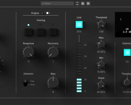
Task: Step to next preset with down arrow
Action: click(x=77, y=4)
